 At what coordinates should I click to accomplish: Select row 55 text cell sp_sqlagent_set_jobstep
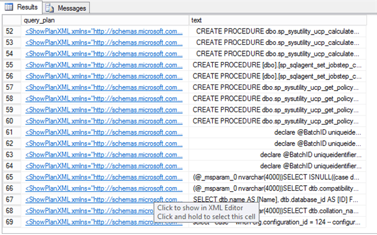[x=278, y=65]
